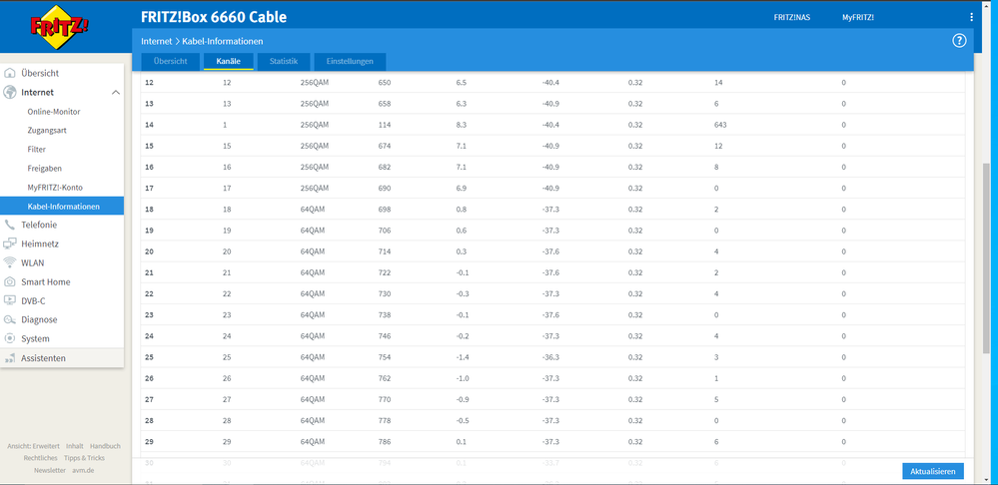Image resolution: width=998 pixels, height=485 pixels.
Task: Switch to the Einstellungen tab
Action: coord(350,62)
